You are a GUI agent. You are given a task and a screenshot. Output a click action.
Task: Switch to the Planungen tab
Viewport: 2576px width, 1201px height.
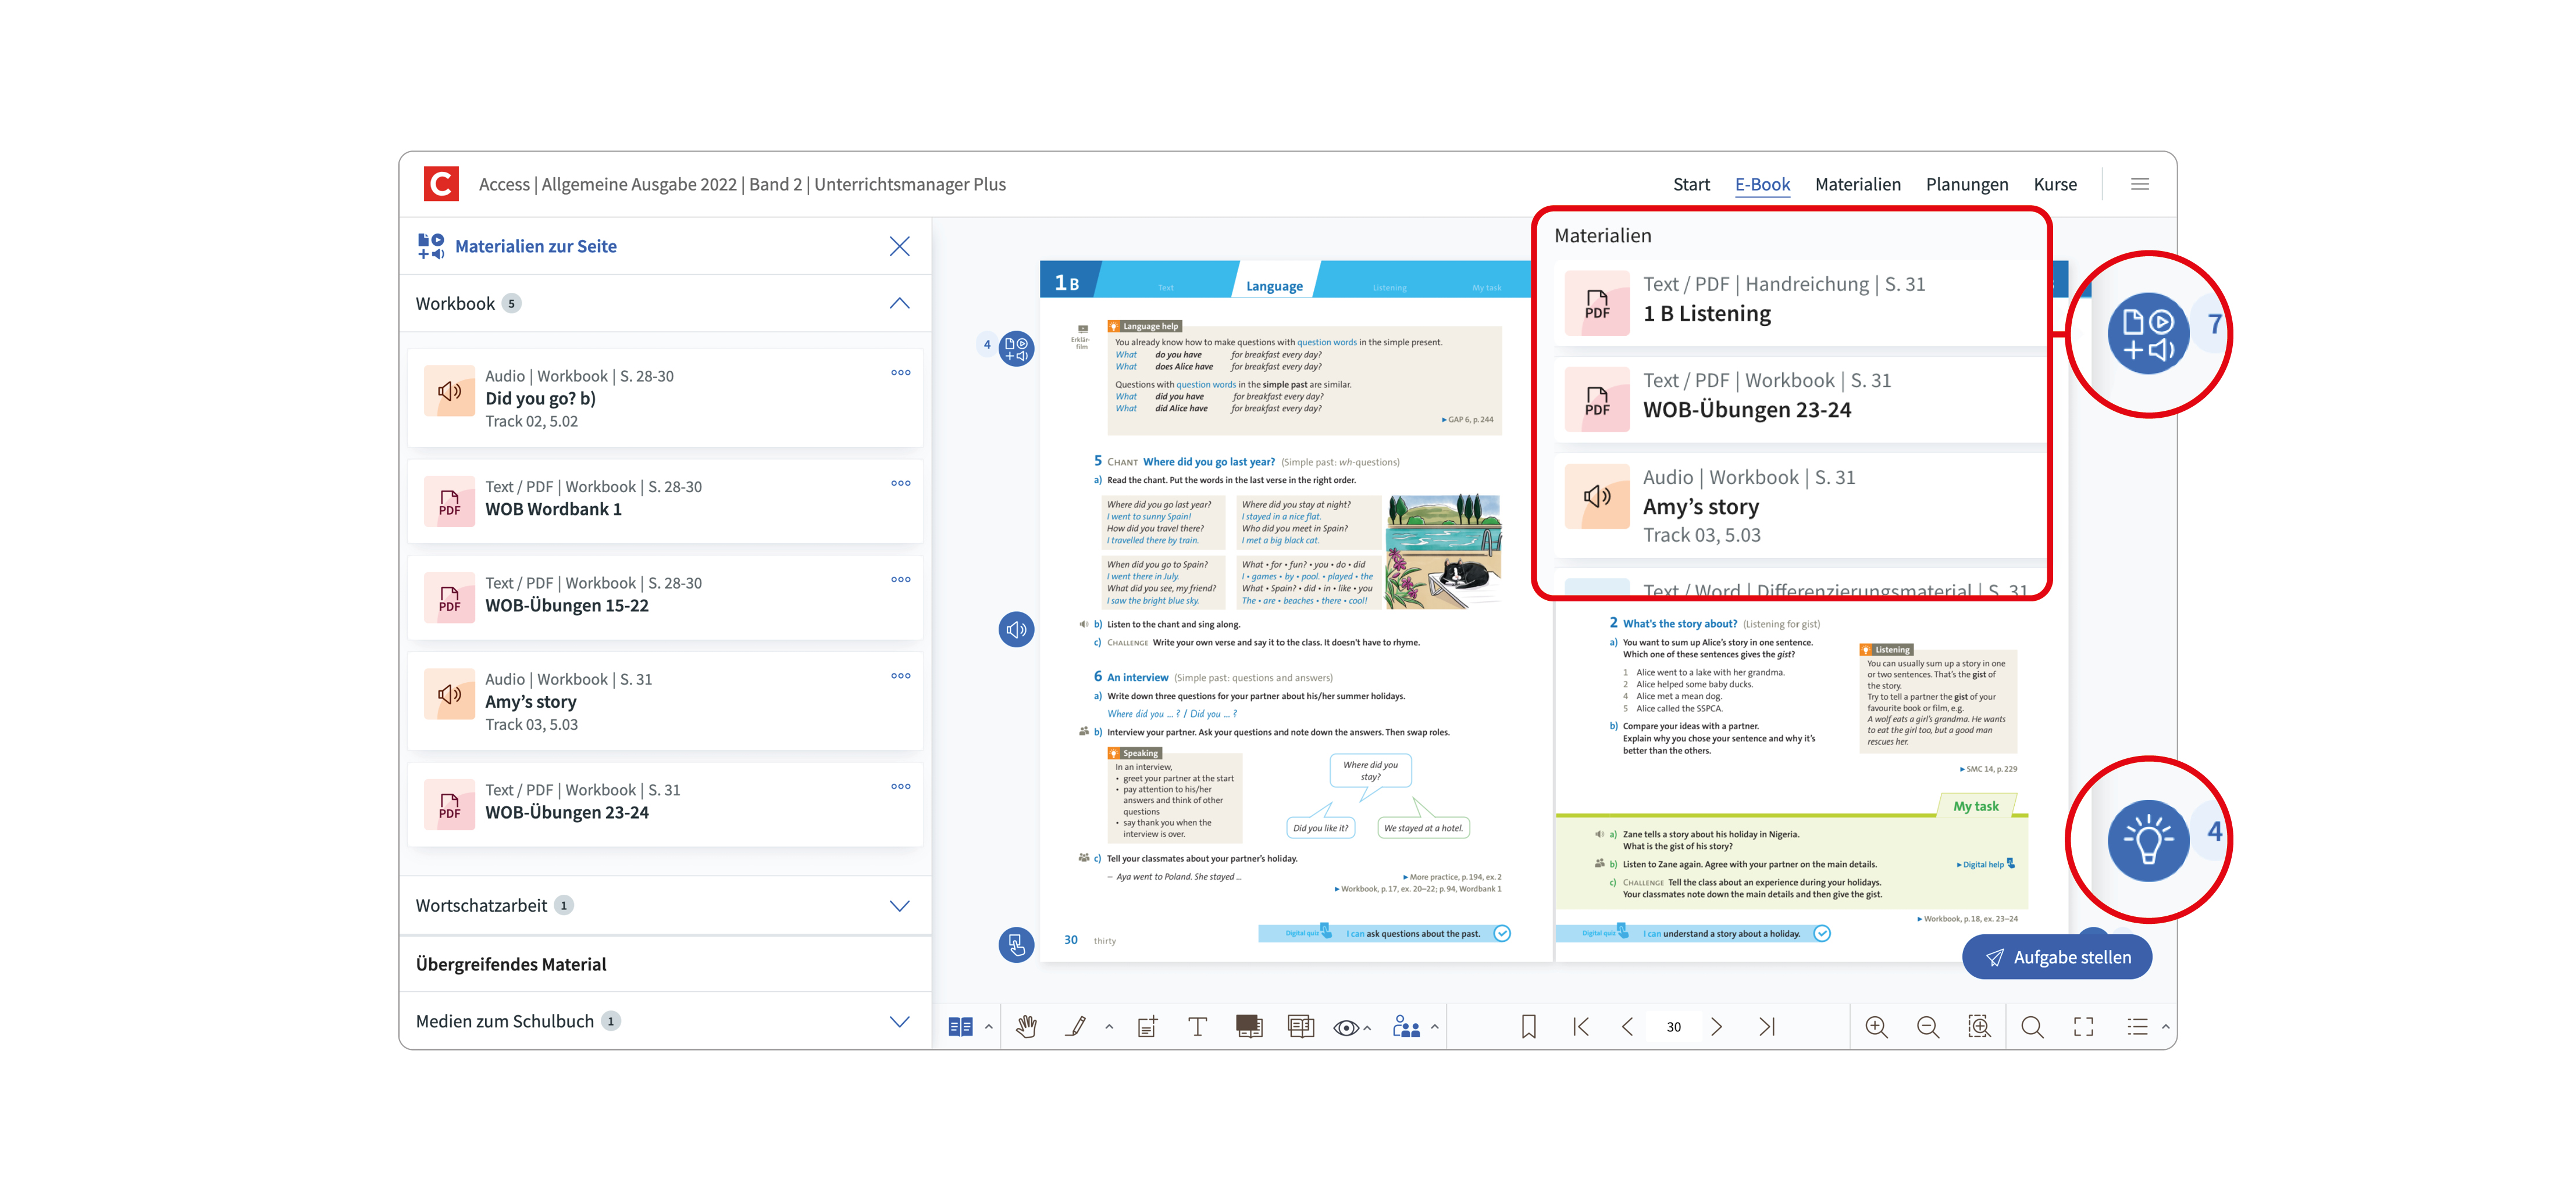pyautogui.click(x=1966, y=184)
